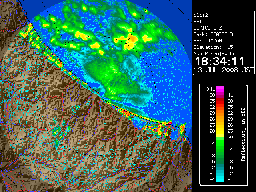Select the "Elevation:-0.5" text
Viewport: 256px width, 192px height.
(213, 47)
